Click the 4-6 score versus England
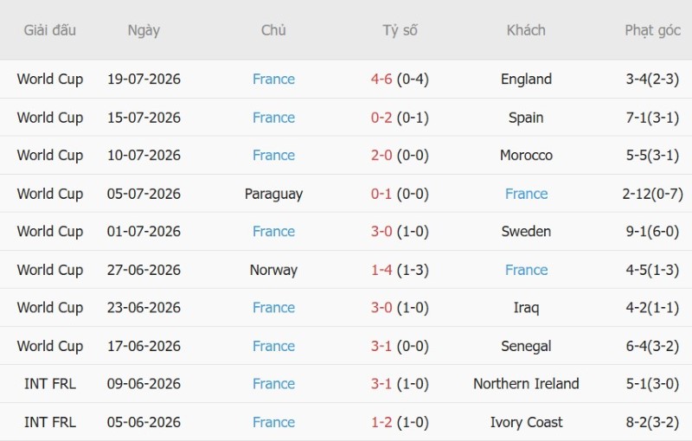This screenshot has width=692, height=441. coord(381,79)
